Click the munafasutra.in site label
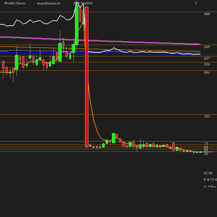Image resolution: width=217 pixels, height=217 pixels. (x=49, y=3)
